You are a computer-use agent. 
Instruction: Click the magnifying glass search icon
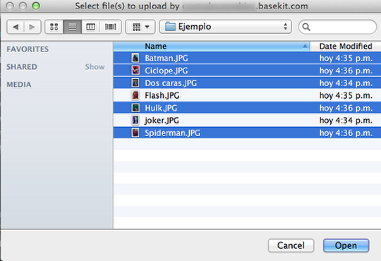(306, 27)
